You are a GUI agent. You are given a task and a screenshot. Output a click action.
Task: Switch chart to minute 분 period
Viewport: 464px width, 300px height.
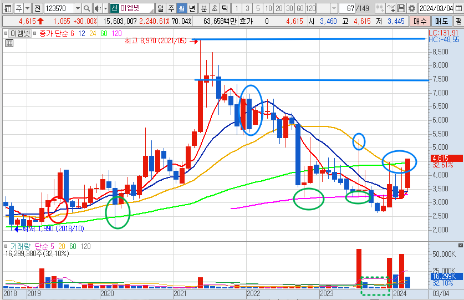point(204,8)
